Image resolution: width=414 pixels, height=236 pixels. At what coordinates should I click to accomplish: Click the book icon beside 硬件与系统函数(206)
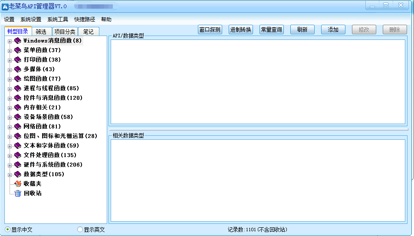(x=18, y=165)
